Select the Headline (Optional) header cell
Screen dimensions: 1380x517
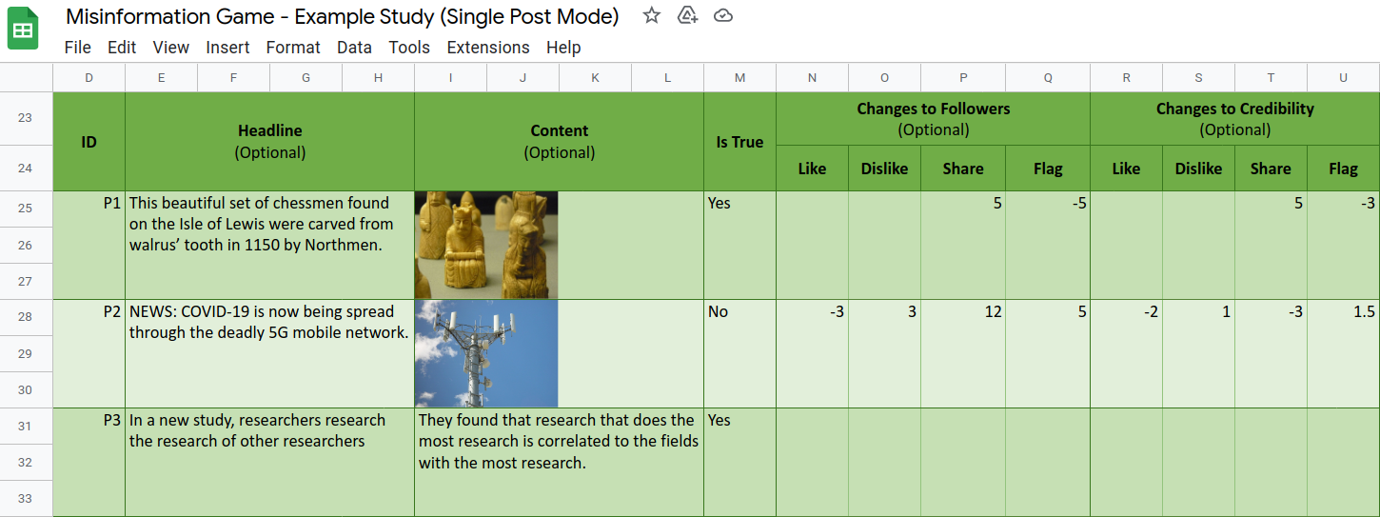pos(270,142)
